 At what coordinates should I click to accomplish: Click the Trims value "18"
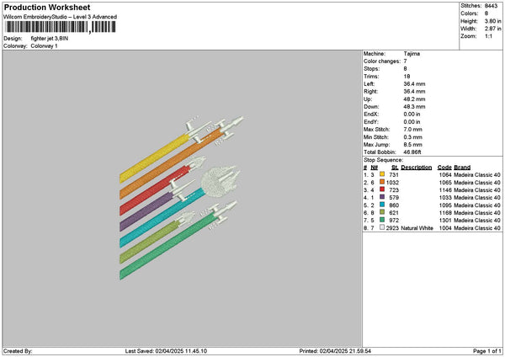point(407,77)
